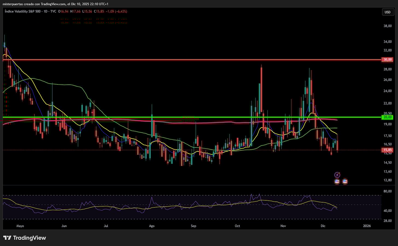The height and width of the screenshot is (246, 398).
Task: Click the high value H17,66
Action: pyautogui.click(x=75, y=11)
